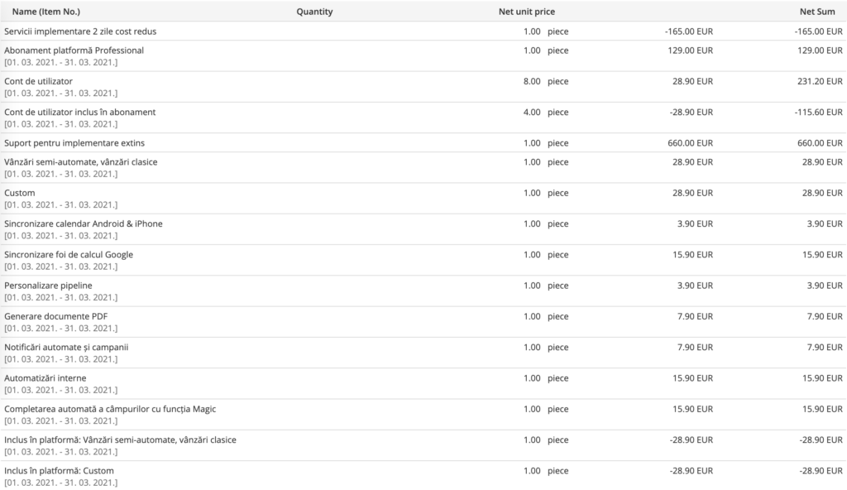Image resolution: width=847 pixels, height=490 pixels.
Task: Click 'Inclus în platformă: Vânzări semi-automate' row name
Action: [x=120, y=440]
